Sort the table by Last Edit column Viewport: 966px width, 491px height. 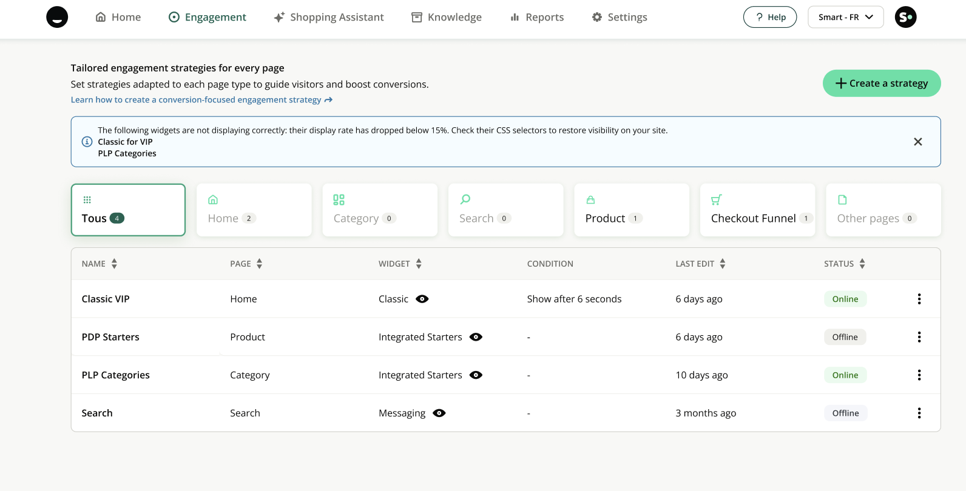pyautogui.click(x=722, y=264)
